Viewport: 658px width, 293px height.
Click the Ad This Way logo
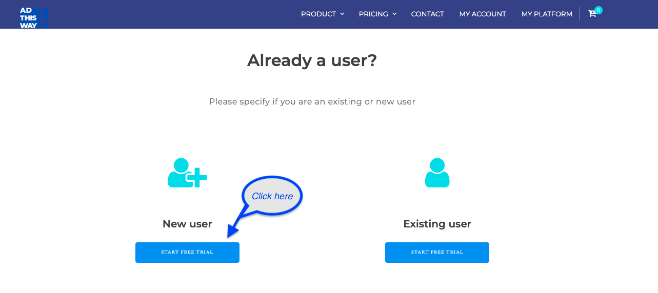pos(34,17)
